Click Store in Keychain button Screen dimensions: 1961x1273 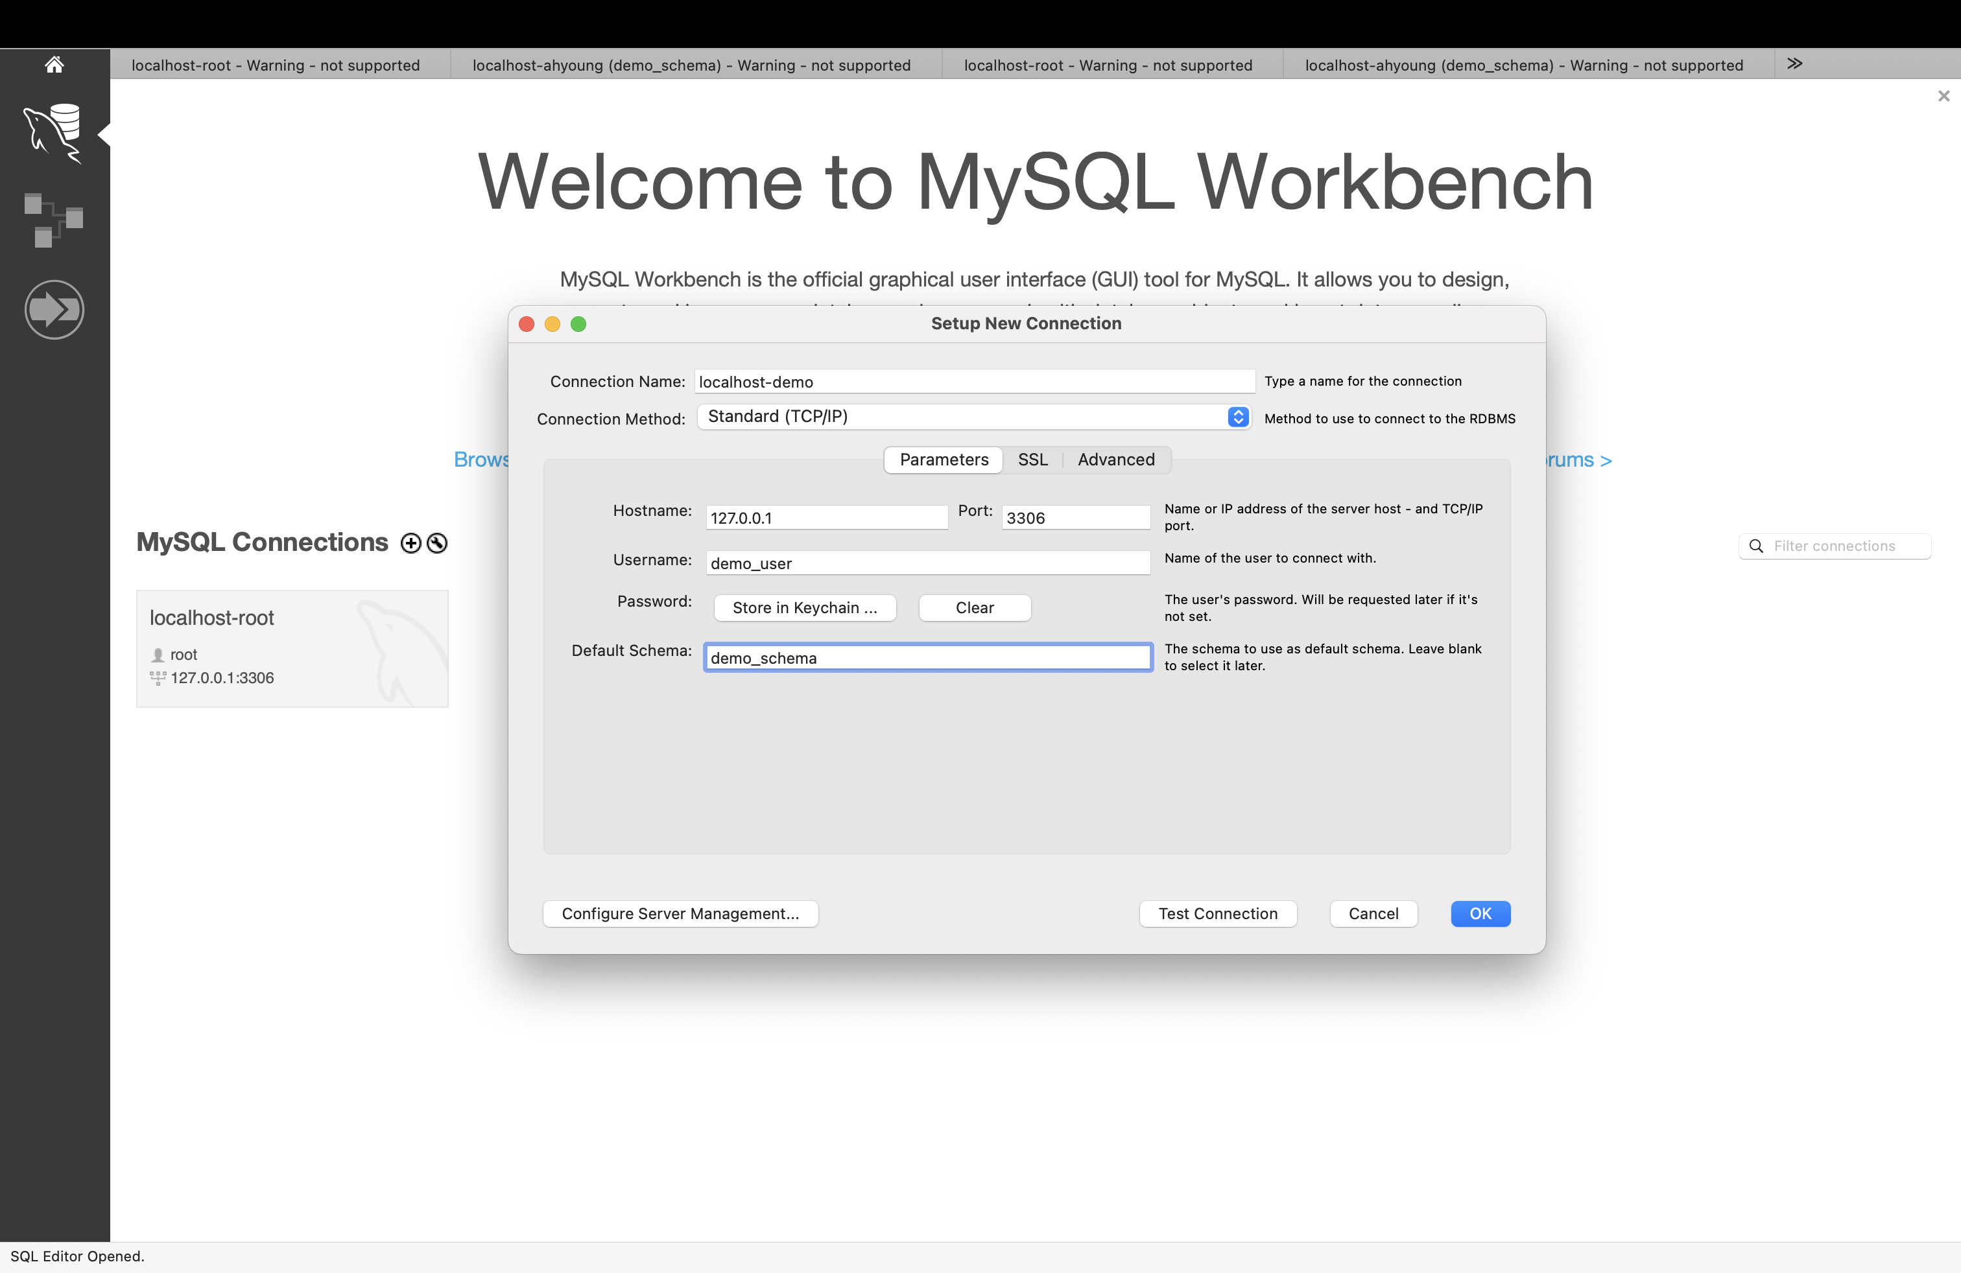[x=804, y=608]
